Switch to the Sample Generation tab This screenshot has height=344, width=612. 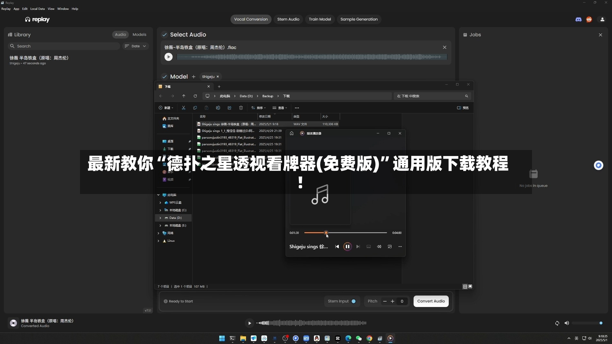(x=359, y=19)
